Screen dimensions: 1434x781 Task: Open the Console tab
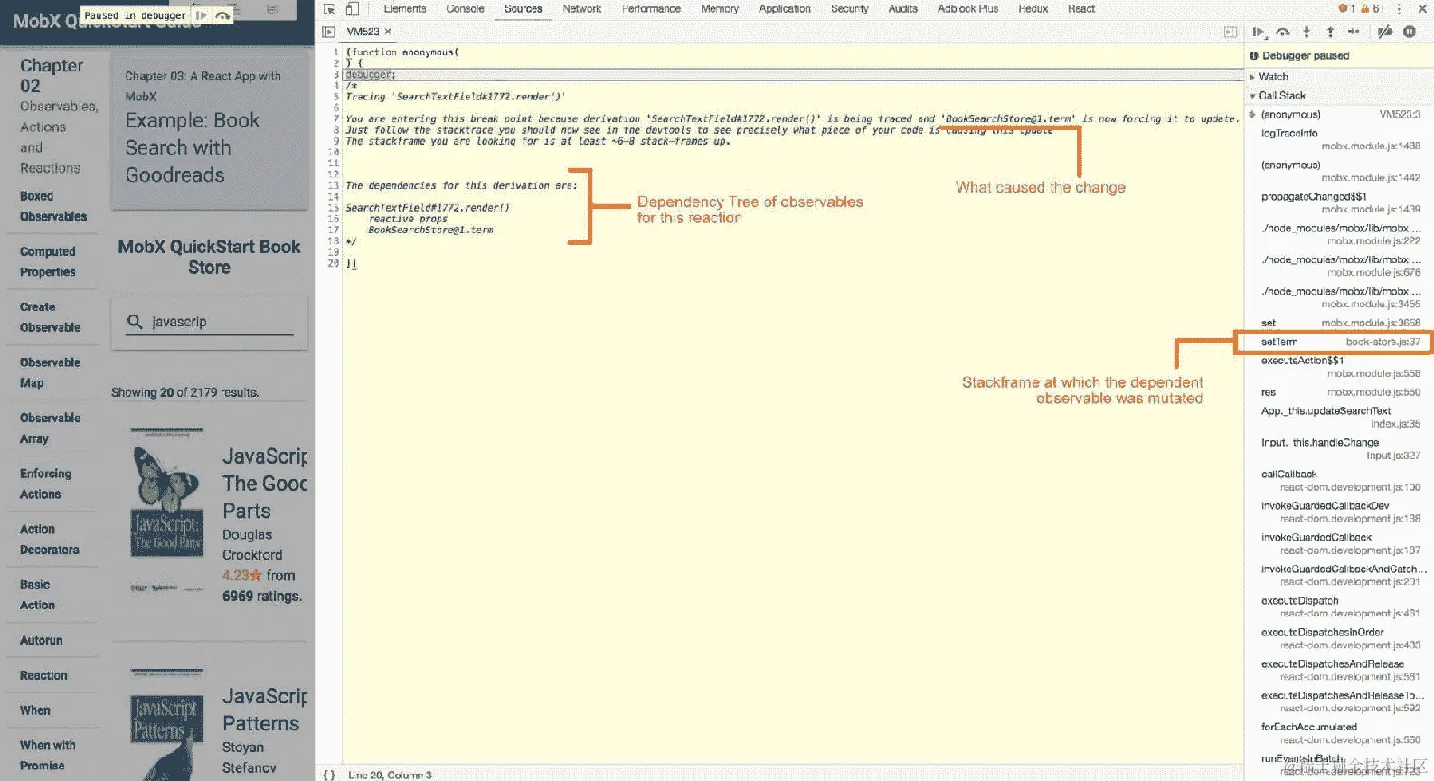tap(465, 9)
